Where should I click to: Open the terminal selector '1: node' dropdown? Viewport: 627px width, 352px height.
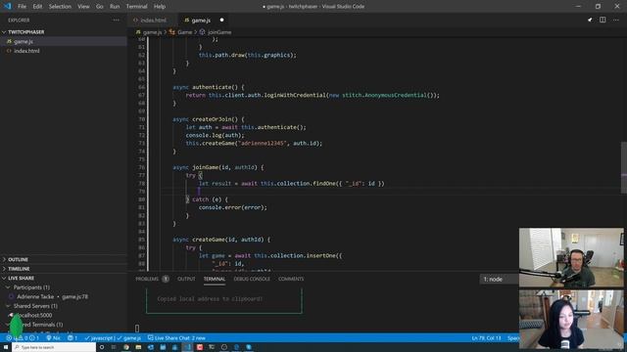coord(499,279)
